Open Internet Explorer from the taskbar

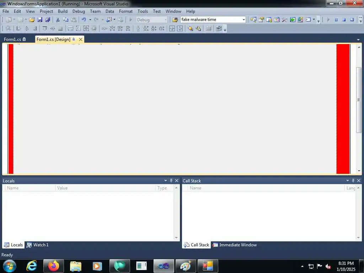(x=31, y=266)
